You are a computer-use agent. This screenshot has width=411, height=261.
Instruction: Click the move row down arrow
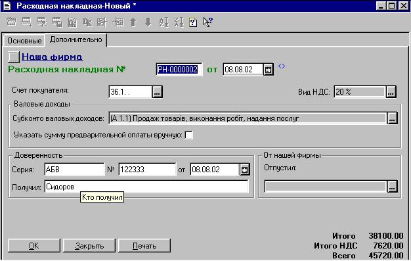click(x=148, y=22)
